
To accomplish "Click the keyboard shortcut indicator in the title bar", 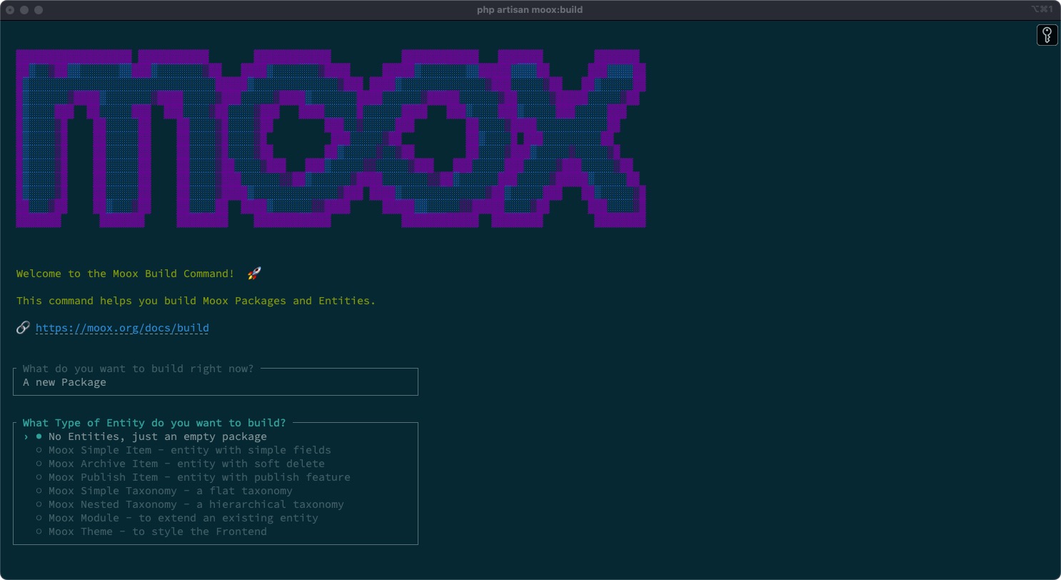I will (1043, 9).
